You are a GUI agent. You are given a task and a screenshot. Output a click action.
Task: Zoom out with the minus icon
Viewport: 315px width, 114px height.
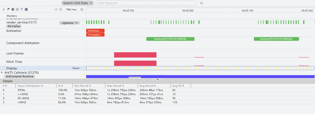coord(61,9)
